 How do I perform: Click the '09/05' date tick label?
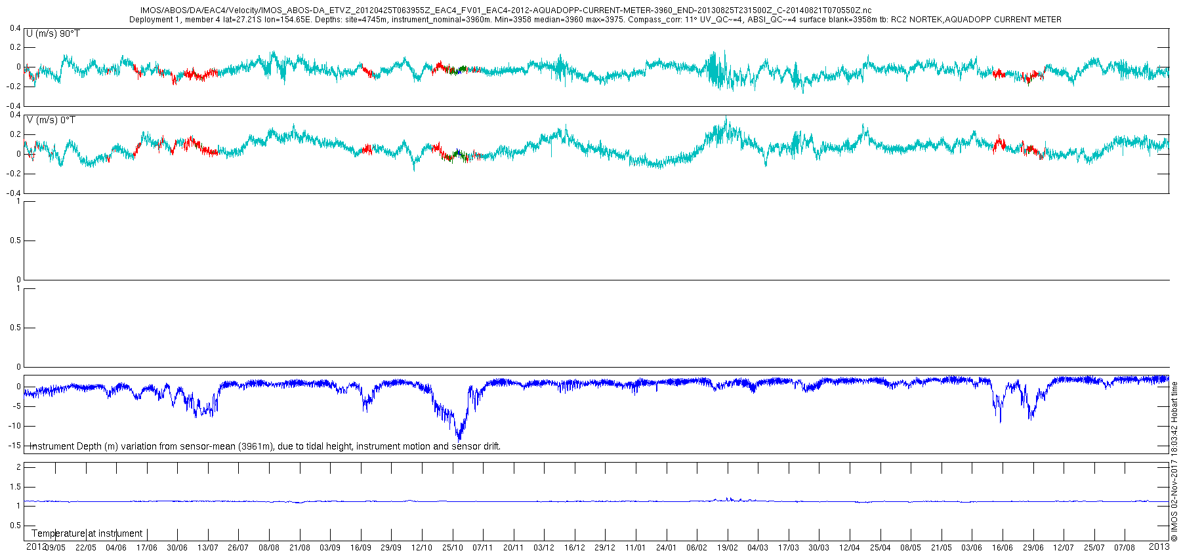point(55,548)
